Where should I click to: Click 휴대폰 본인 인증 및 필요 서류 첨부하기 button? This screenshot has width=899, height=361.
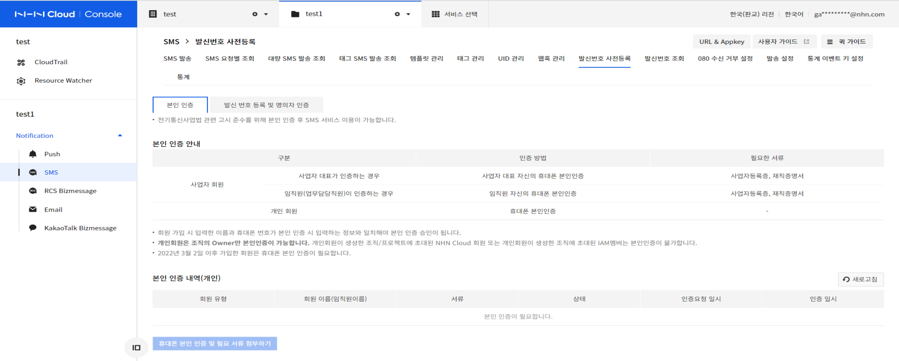pos(215,343)
